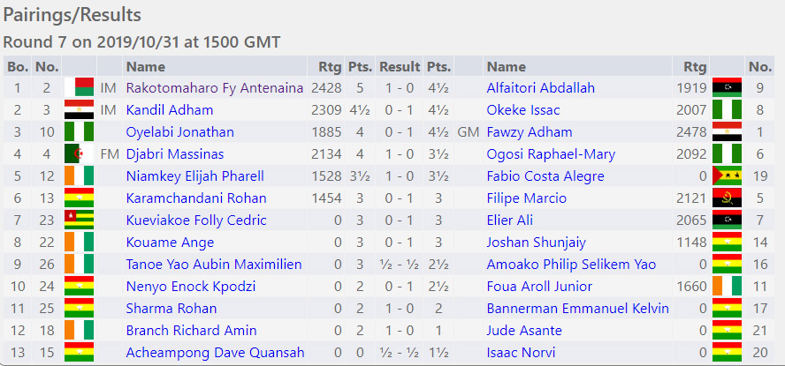Click the Bo. column header

click(18, 66)
